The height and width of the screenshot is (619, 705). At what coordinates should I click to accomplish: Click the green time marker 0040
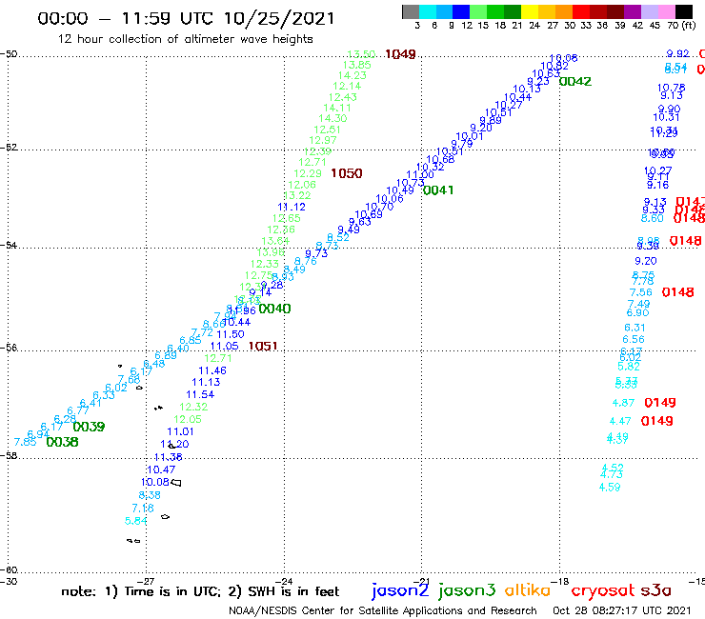pyautogui.click(x=274, y=309)
